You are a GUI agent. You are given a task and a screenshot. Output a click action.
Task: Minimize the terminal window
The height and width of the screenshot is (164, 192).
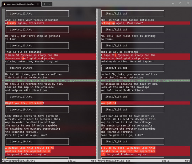click(x=173, y=4)
